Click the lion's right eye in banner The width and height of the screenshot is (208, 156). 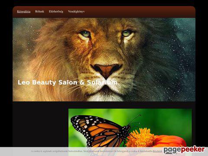[127, 33]
